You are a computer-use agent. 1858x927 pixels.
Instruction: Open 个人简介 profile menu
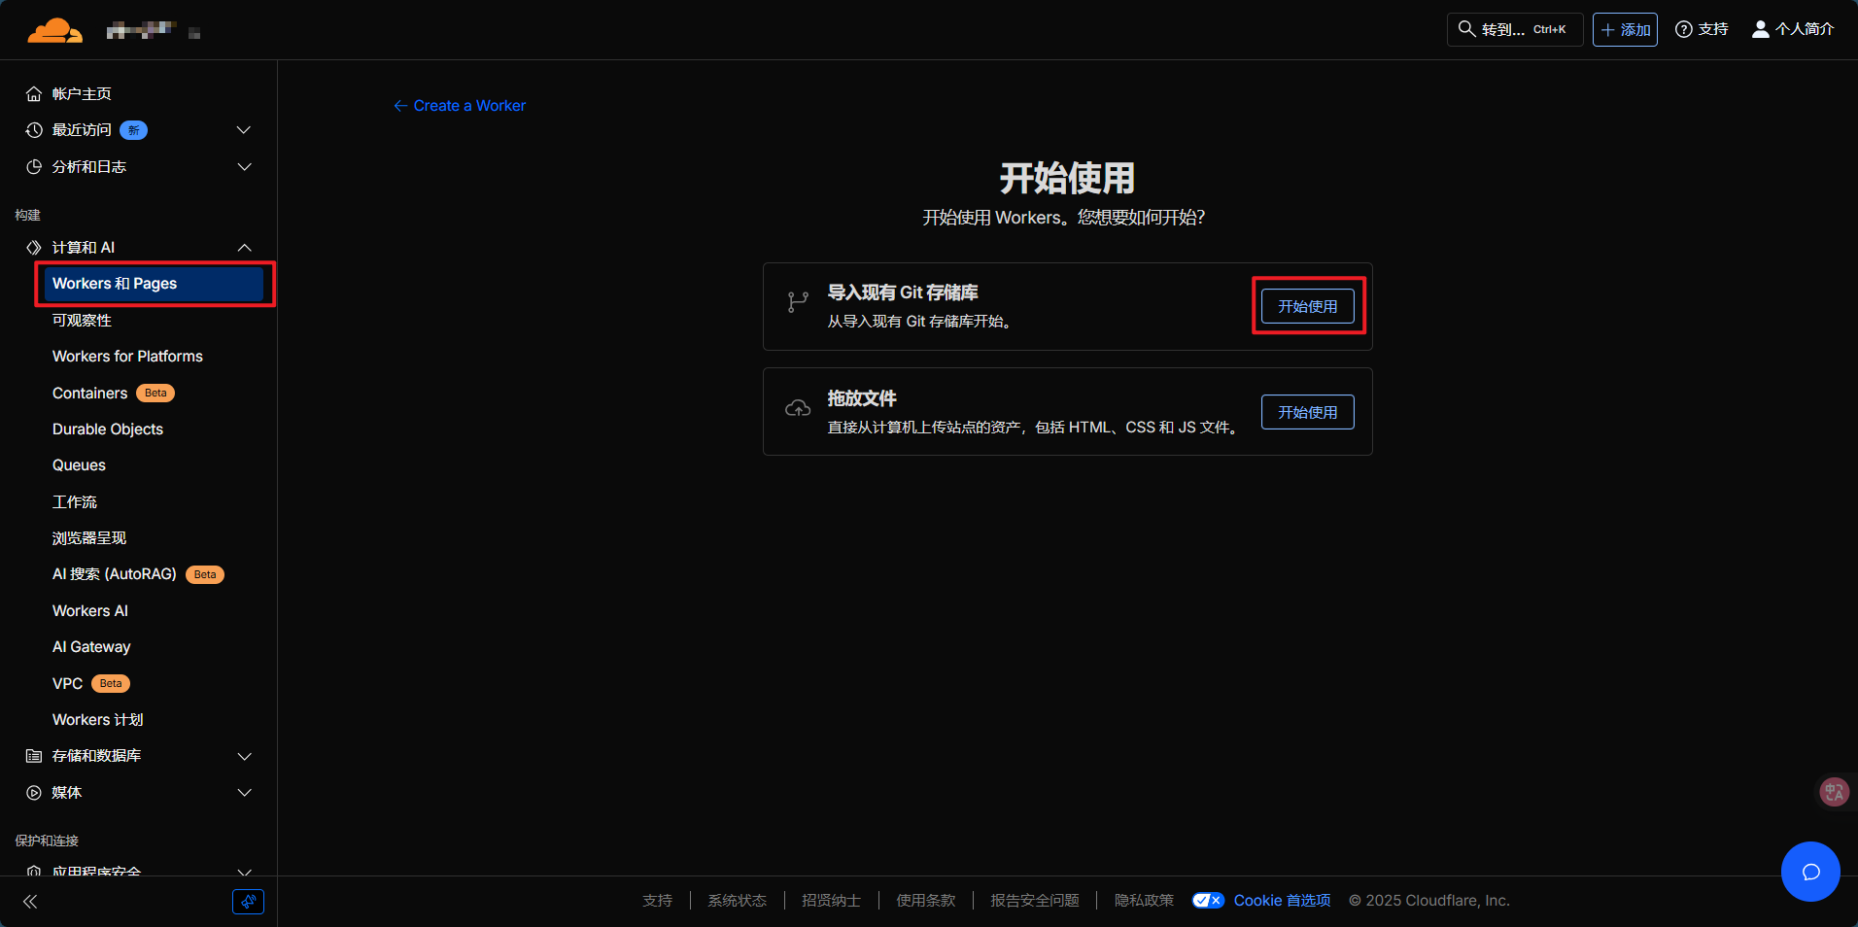(x=1793, y=29)
